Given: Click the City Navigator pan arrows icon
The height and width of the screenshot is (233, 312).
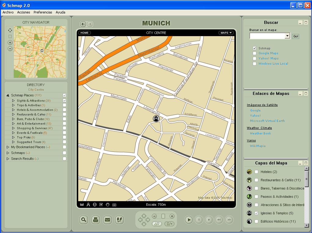Looking at the screenshot, I should [x=10, y=30].
